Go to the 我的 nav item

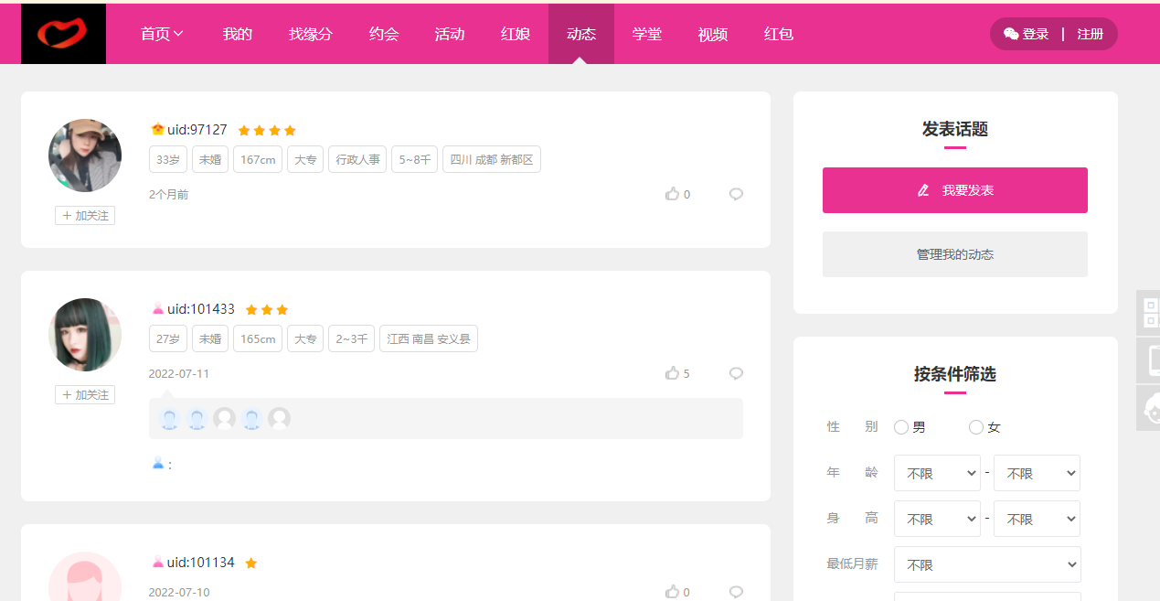238,34
